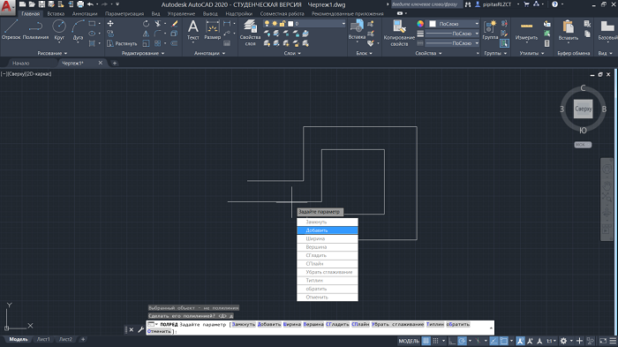The height and width of the screenshot is (347, 618).
Task: Click the ViewCube Сверху top face
Action: point(584,109)
